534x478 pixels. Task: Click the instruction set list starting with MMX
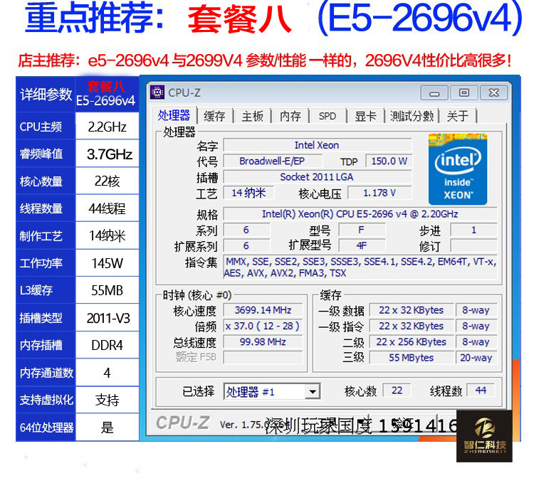click(x=360, y=267)
